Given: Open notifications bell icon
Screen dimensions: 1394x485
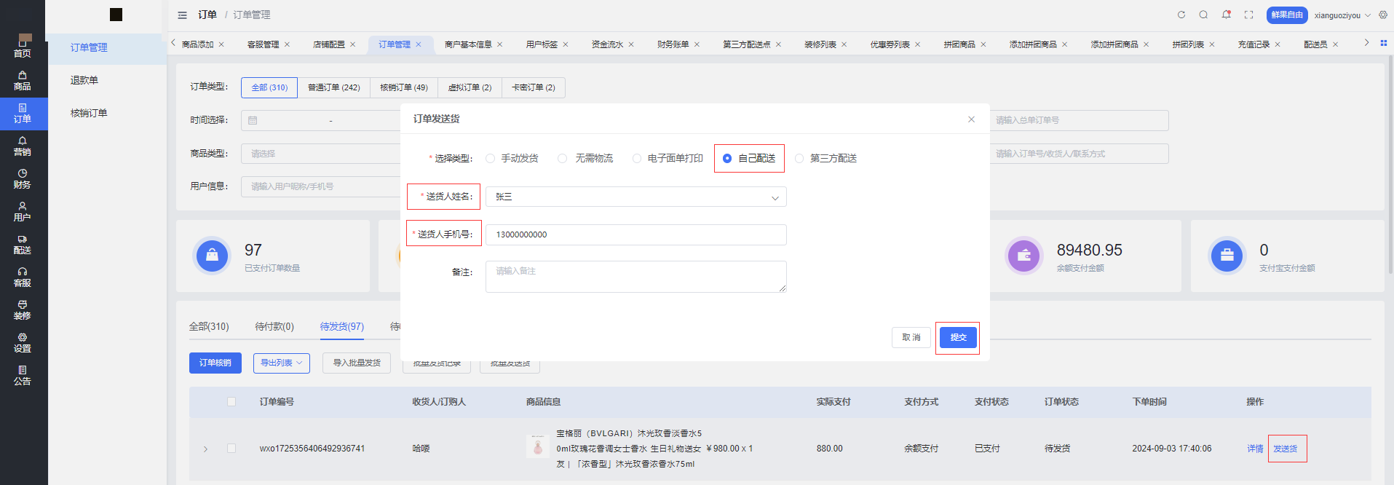Looking at the screenshot, I should click(1226, 15).
